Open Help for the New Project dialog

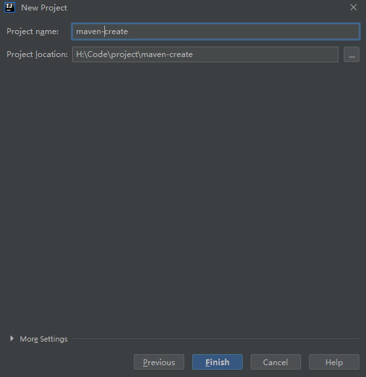[334, 362]
